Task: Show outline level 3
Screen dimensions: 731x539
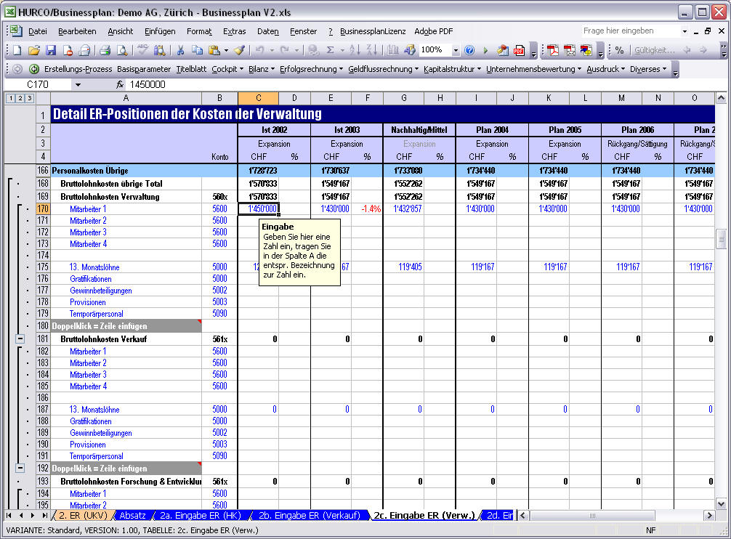Action: coord(29,98)
